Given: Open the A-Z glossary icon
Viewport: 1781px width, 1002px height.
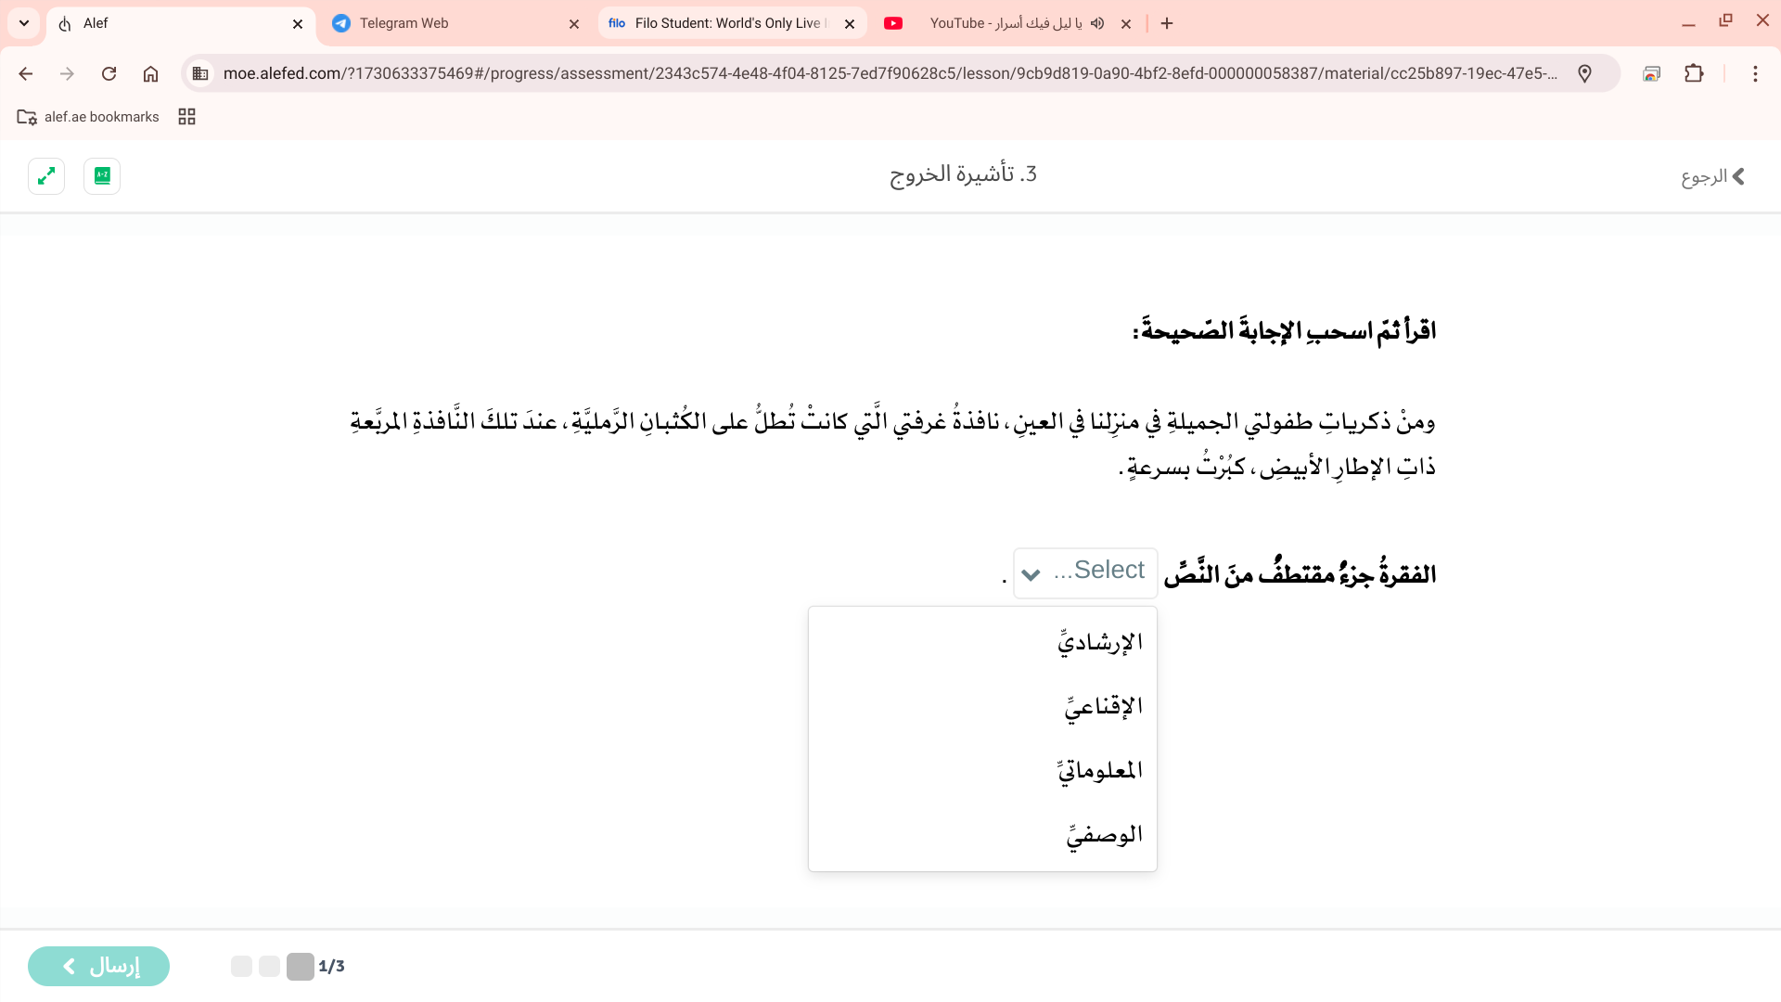Looking at the screenshot, I should pos(102,175).
